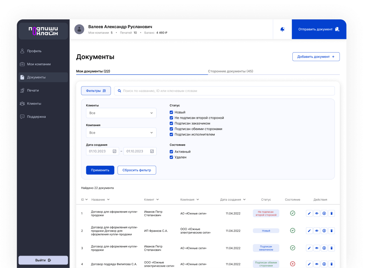Viewport: 367px width, 268px height.
Task: Collapse filters with Фильтры button
Action: click(96, 91)
